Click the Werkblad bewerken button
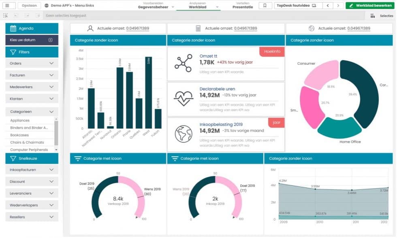 click(x=370, y=6)
